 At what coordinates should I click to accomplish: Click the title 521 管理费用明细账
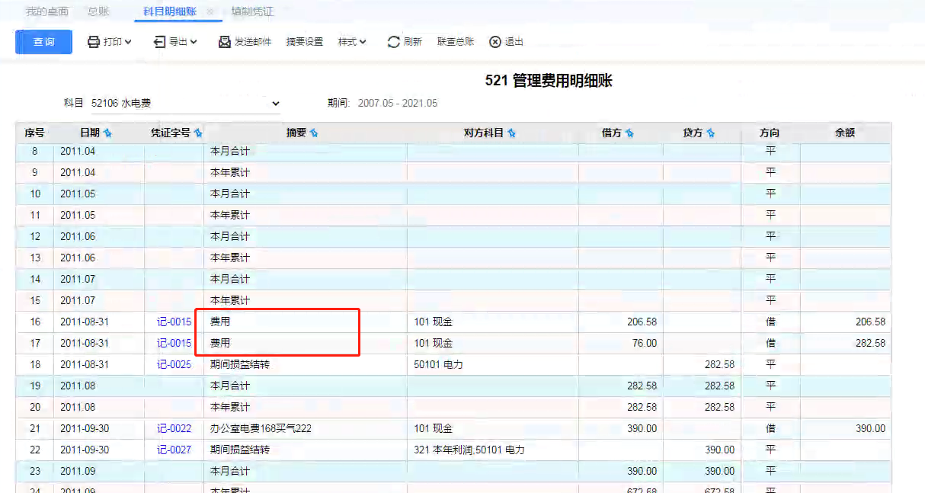[x=549, y=81]
